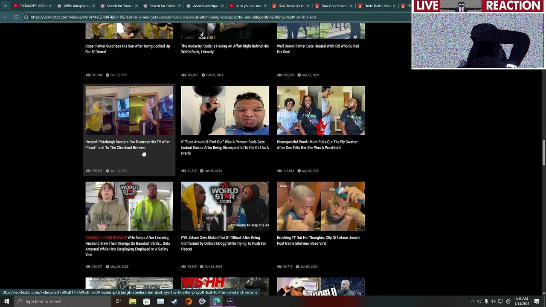Close the videos2.watchpeo tab
This screenshot has height=307, width=546.
coord(222,6)
